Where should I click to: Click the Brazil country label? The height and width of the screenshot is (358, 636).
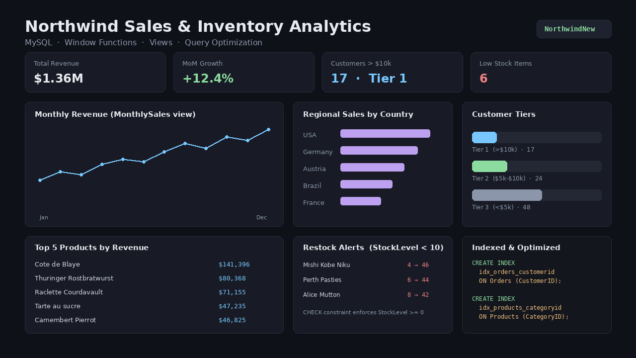(312, 186)
